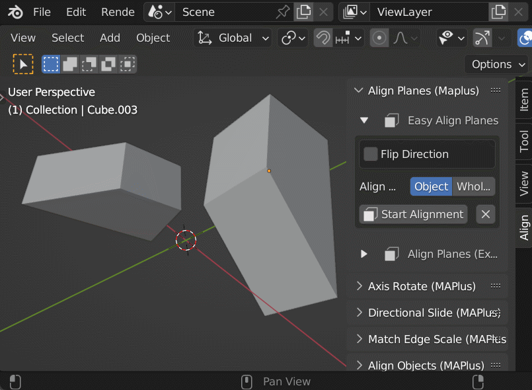This screenshot has height=390, width=532.
Task: Set selection mode to subtract
Action: [x=89, y=64]
